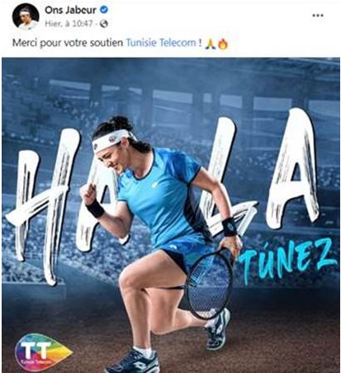Click the fire emoji in the caption
The height and width of the screenshot is (373, 341).
[x=223, y=44]
